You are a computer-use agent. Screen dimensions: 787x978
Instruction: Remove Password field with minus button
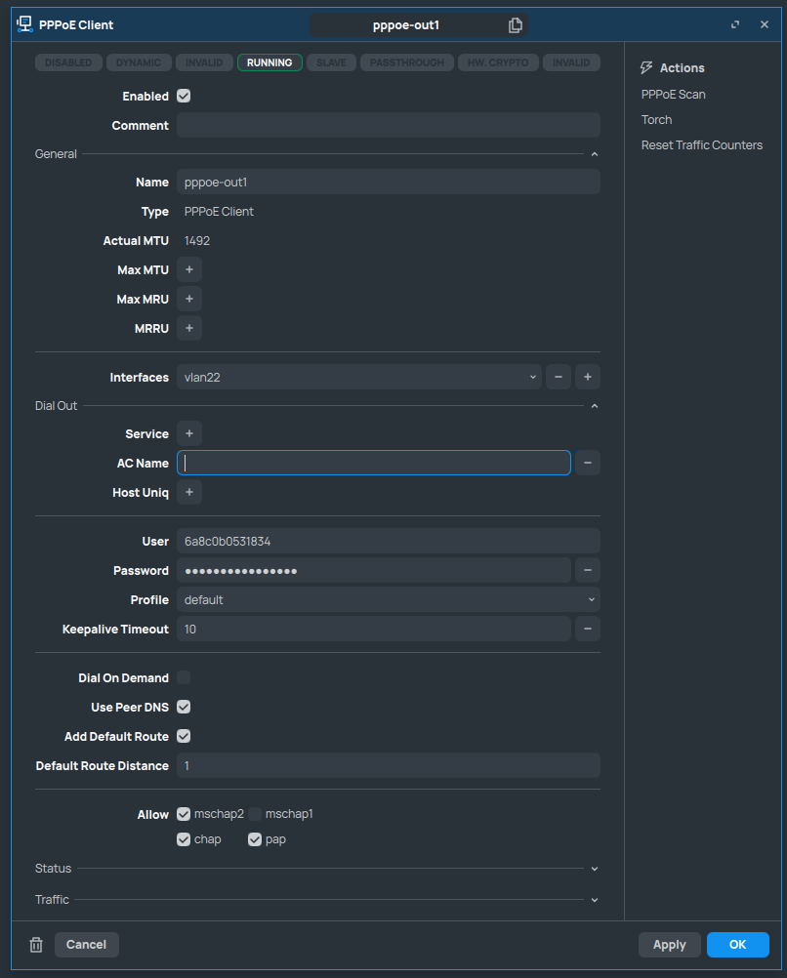[587, 570]
